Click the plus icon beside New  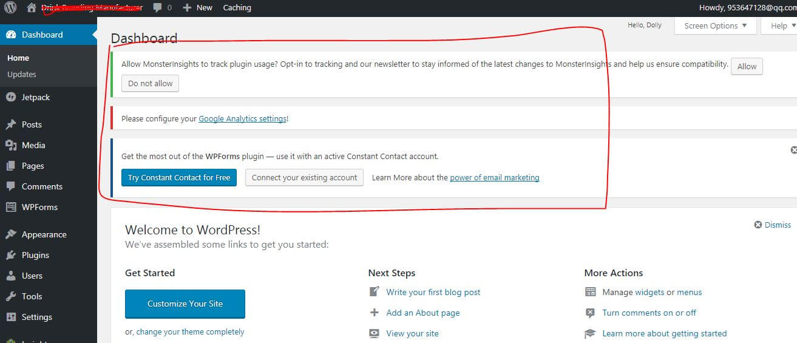[187, 8]
